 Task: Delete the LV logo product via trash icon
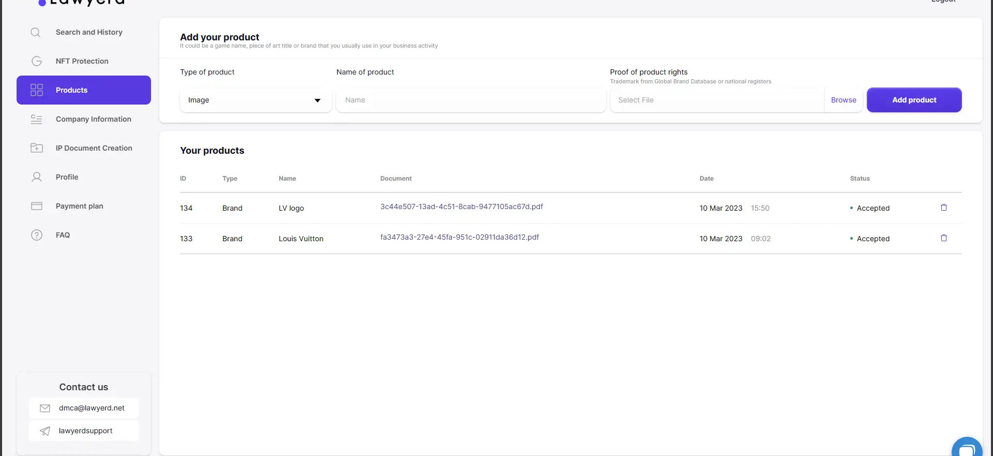pyautogui.click(x=943, y=208)
